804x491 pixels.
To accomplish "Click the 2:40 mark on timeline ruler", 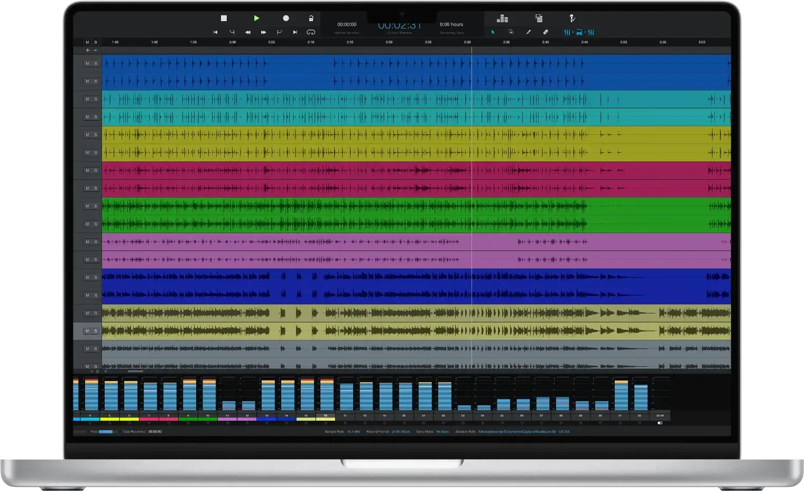I will pos(546,42).
